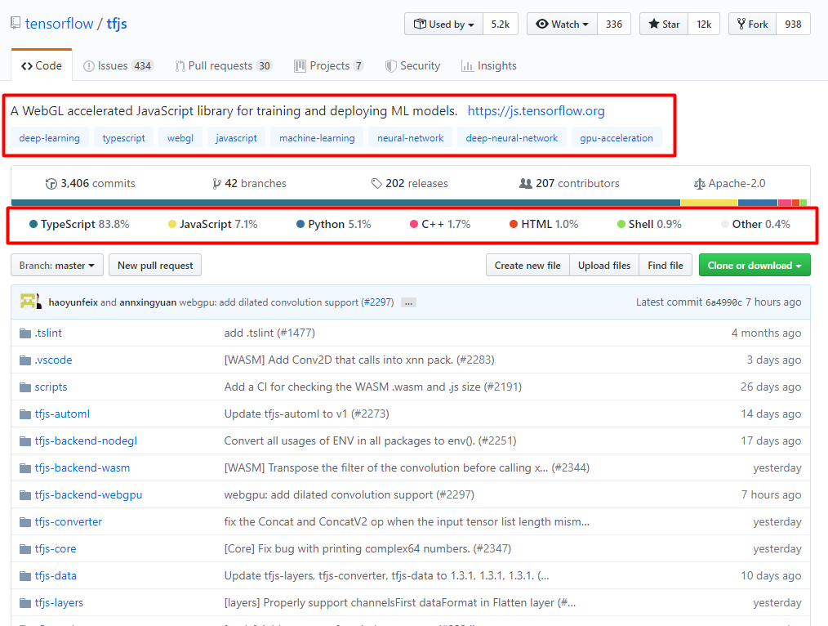The height and width of the screenshot is (626, 828).
Task: Star the tfjs repository
Action: pos(664,25)
